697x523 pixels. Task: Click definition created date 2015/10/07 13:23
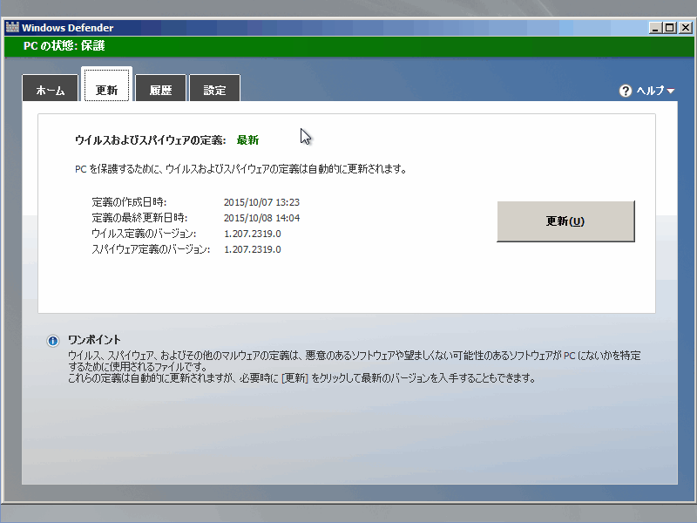tap(262, 202)
